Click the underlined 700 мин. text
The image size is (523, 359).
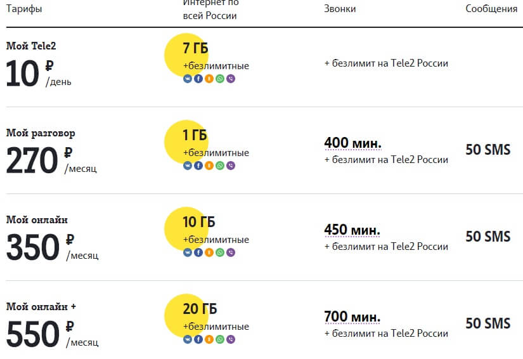pyautogui.click(x=352, y=317)
